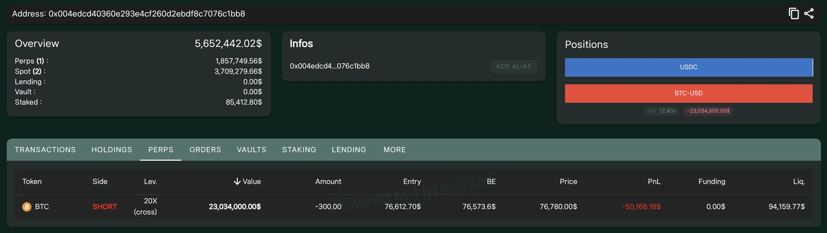827x233 pixels.
Task: Show the Staking tab
Action: pyautogui.click(x=299, y=150)
